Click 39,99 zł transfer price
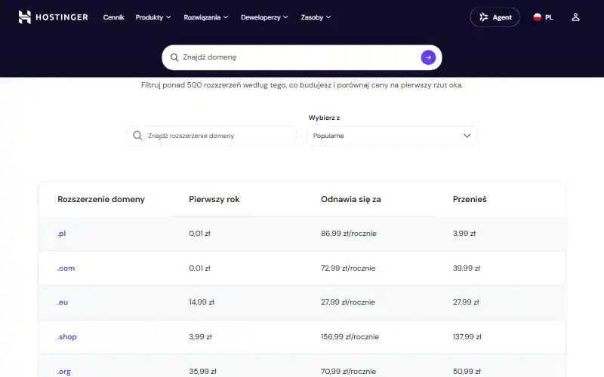Screen dimensions: 604x377 pyautogui.click(x=467, y=268)
